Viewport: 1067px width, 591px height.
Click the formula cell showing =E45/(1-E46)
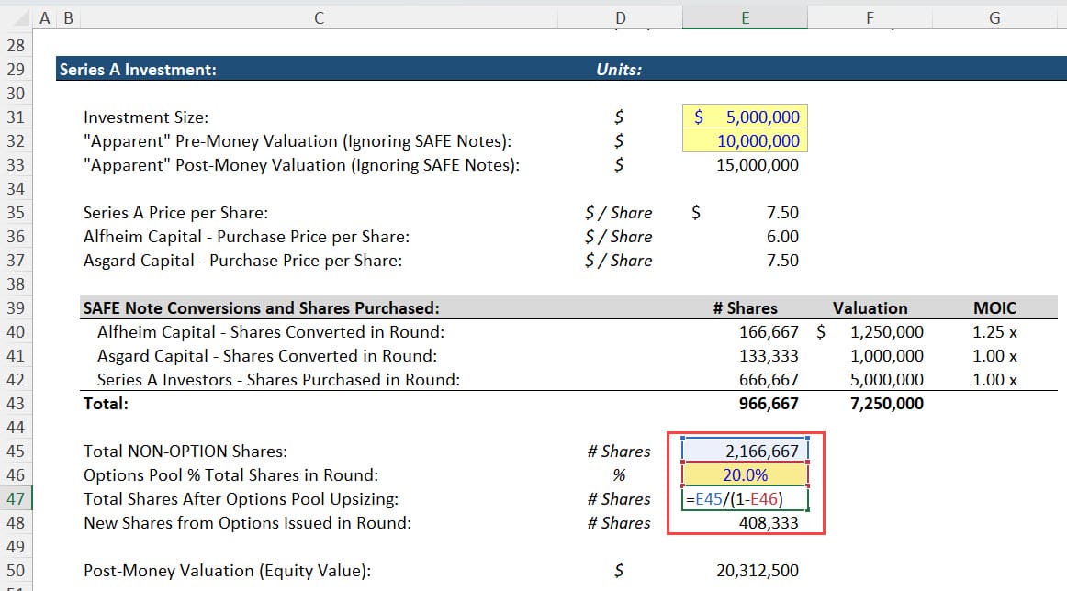744,499
